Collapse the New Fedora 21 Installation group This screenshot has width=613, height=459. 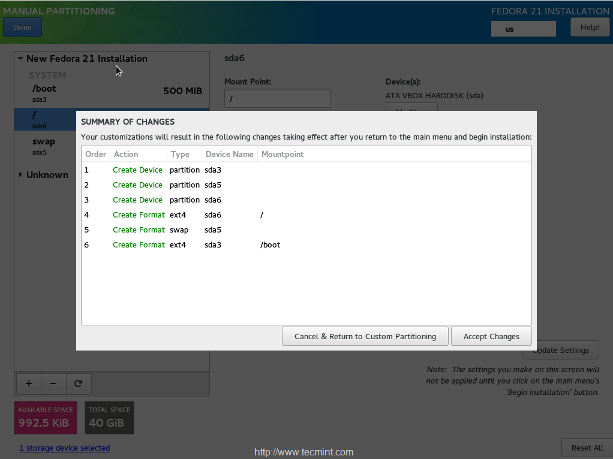click(20, 59)
